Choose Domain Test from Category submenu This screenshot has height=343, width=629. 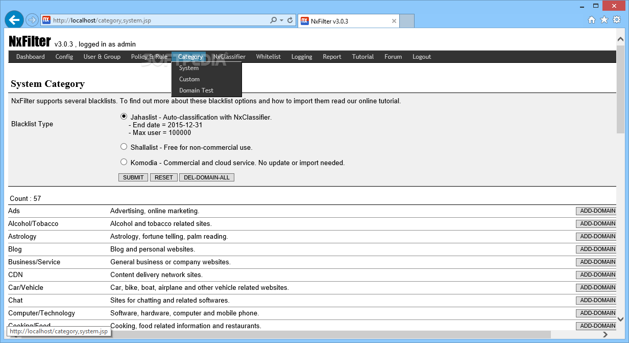pyautogui.click(x=206, y=90)
